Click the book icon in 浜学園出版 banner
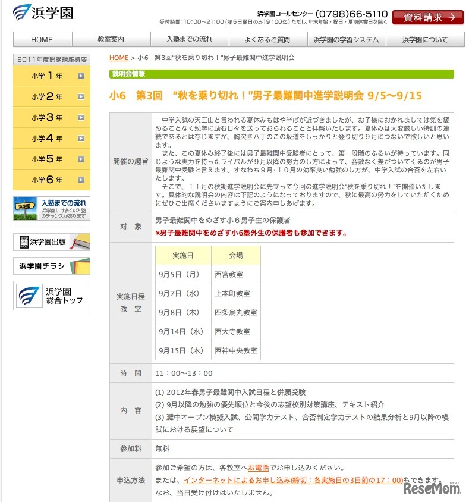The width and height of the screenshot is (469, 502). tap(81, 241)
